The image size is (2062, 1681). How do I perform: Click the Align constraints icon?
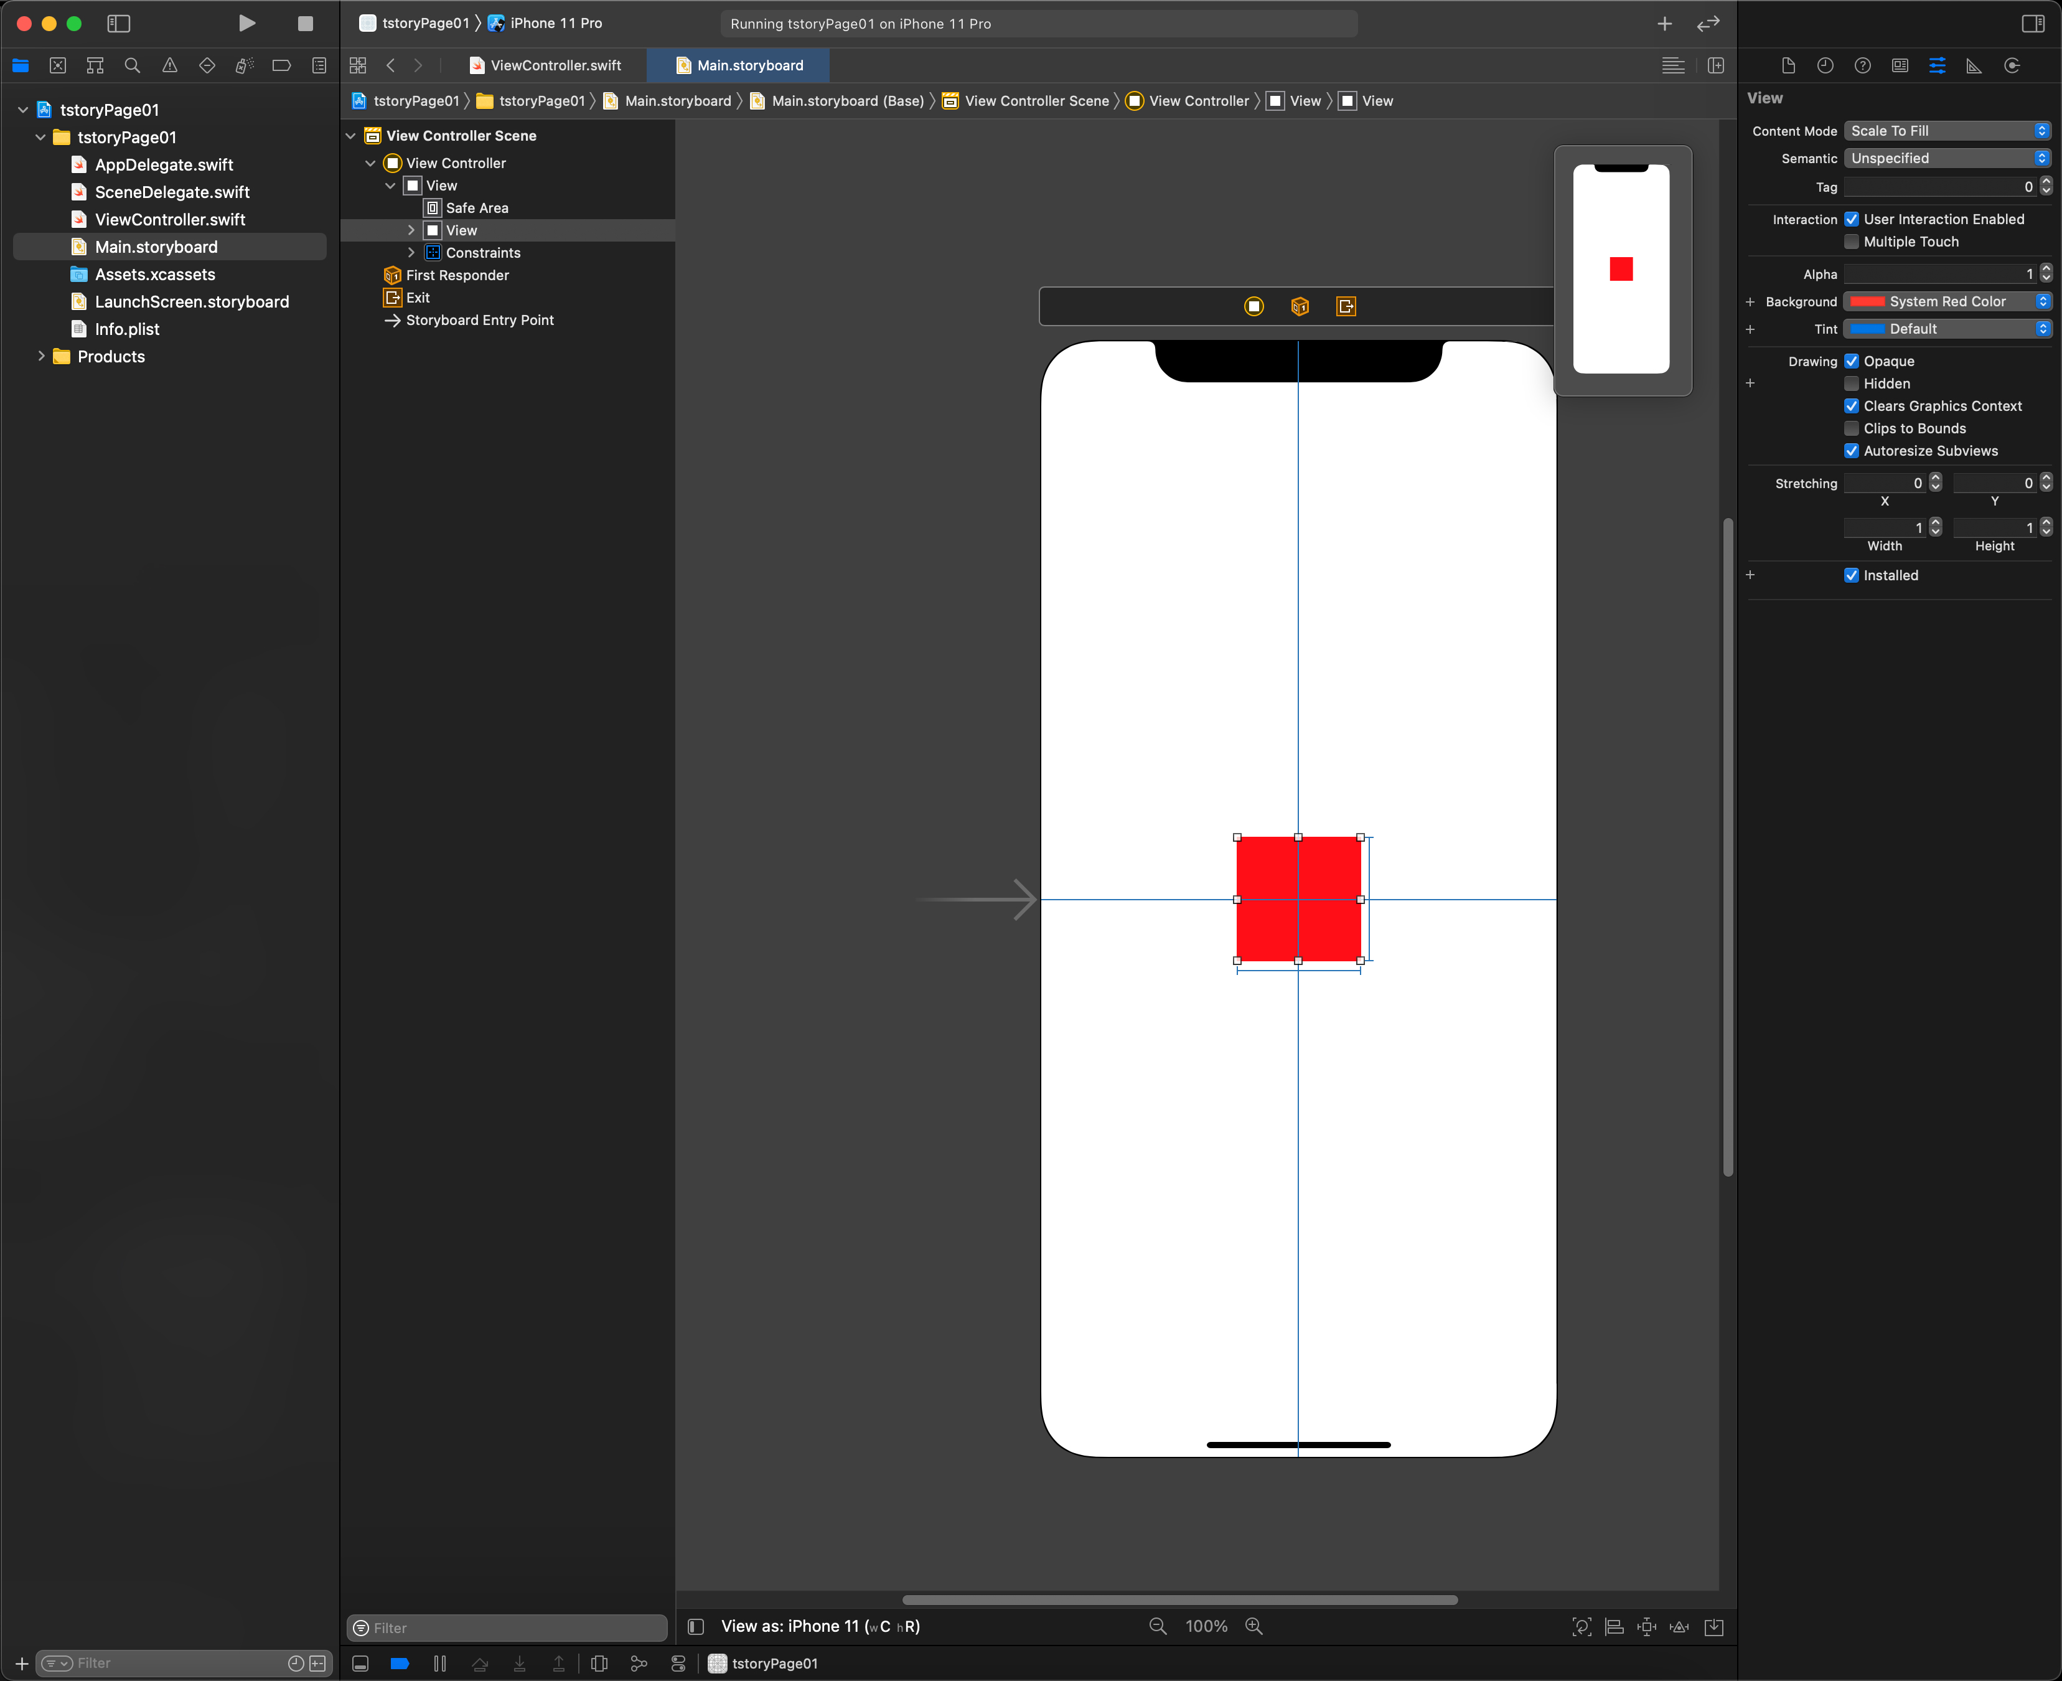pos(1614,1627)
